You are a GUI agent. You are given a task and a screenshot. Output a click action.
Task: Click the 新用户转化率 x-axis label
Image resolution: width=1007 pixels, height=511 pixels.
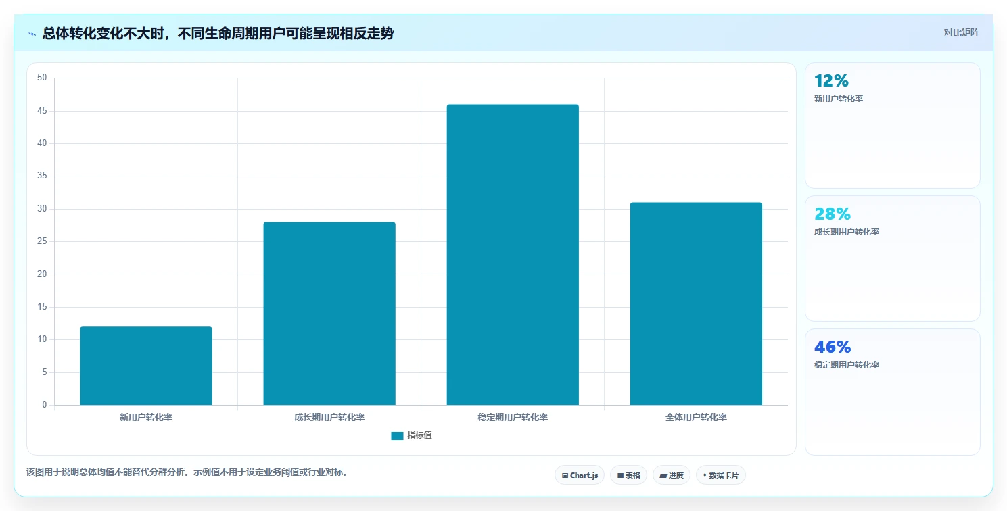point(146,417)
